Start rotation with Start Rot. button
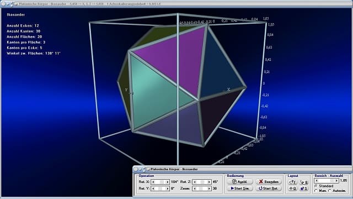 [x=269, y=188]
